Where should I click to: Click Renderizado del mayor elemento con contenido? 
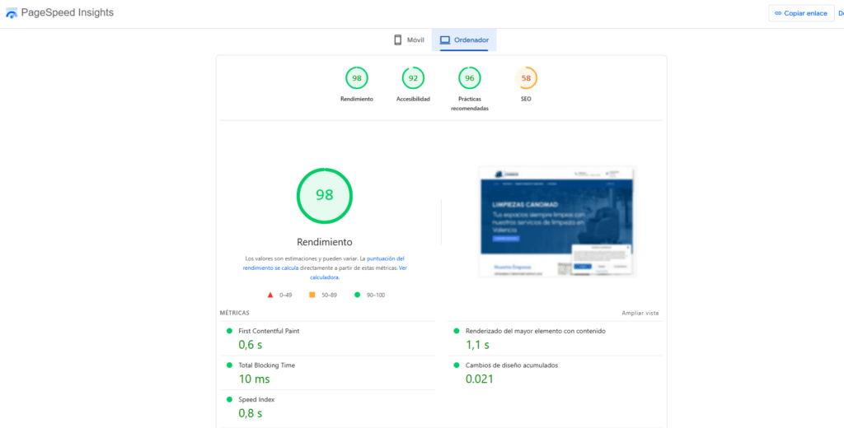point(535,331)
